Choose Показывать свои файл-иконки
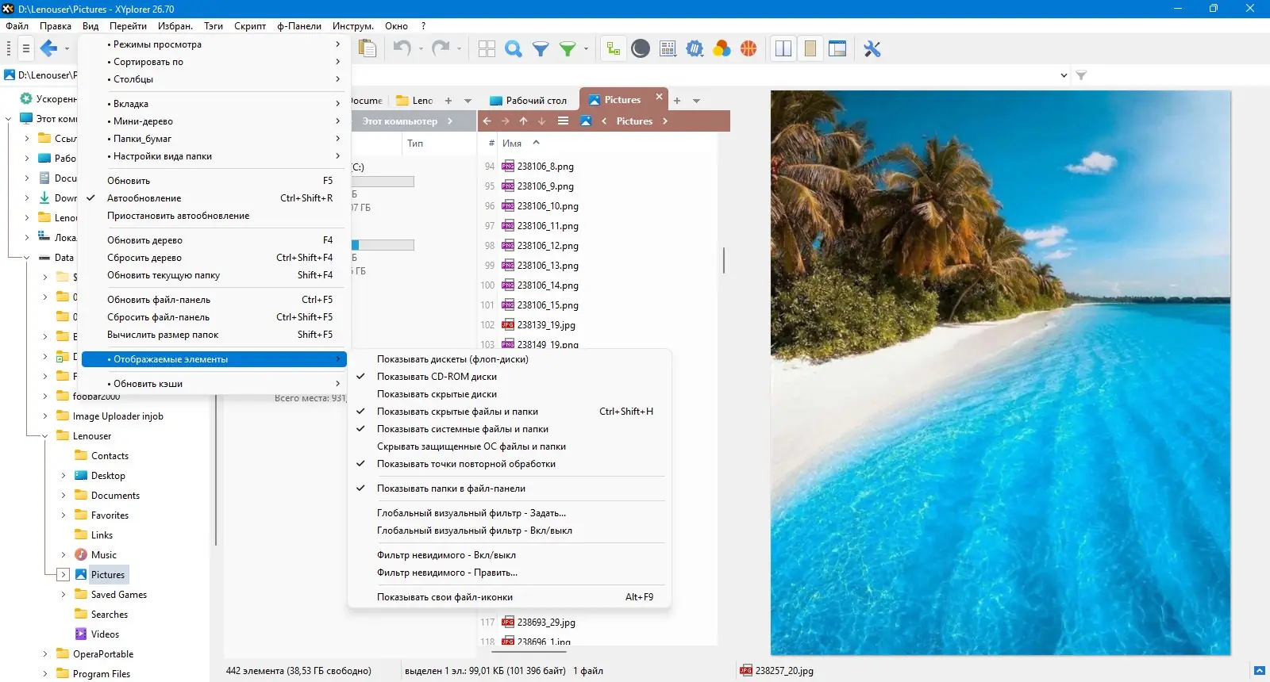 510,597
